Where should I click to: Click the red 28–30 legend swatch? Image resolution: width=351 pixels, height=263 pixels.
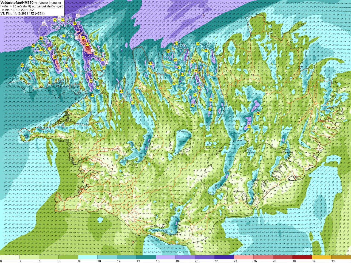[282, 257]
